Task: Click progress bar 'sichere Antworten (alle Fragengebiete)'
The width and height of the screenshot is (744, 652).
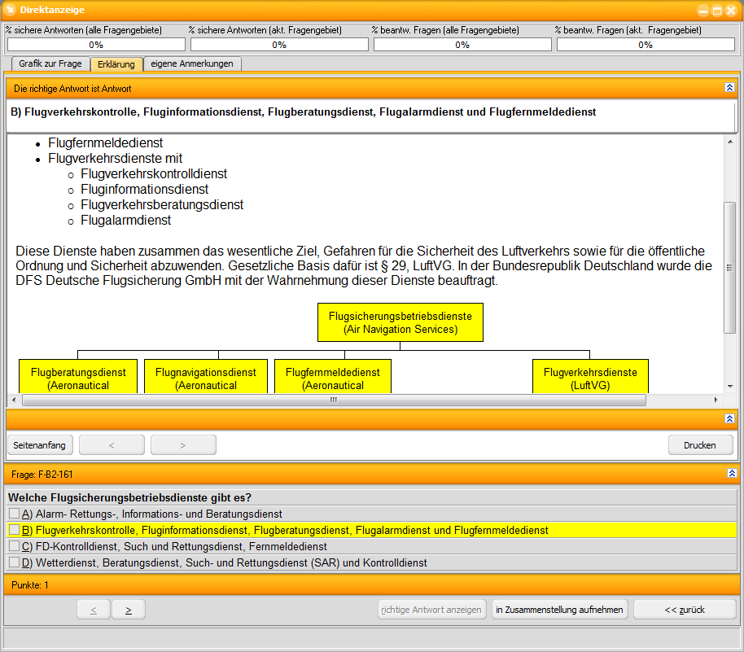Action: point(96,45)
